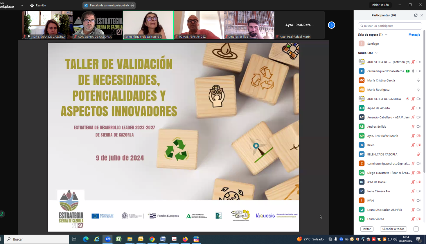Viewport: 426px width, 244px height.
Task: Open more options button beside Silenciar a todos
Action: click(416, 229)
